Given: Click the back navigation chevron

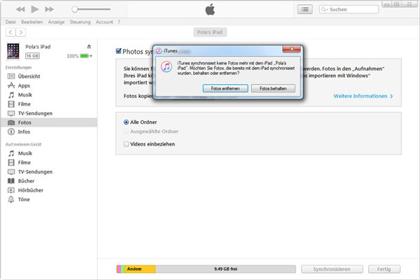Looking at the screenshot, I should (9, 33).
